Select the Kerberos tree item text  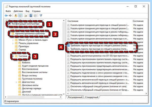26,63
